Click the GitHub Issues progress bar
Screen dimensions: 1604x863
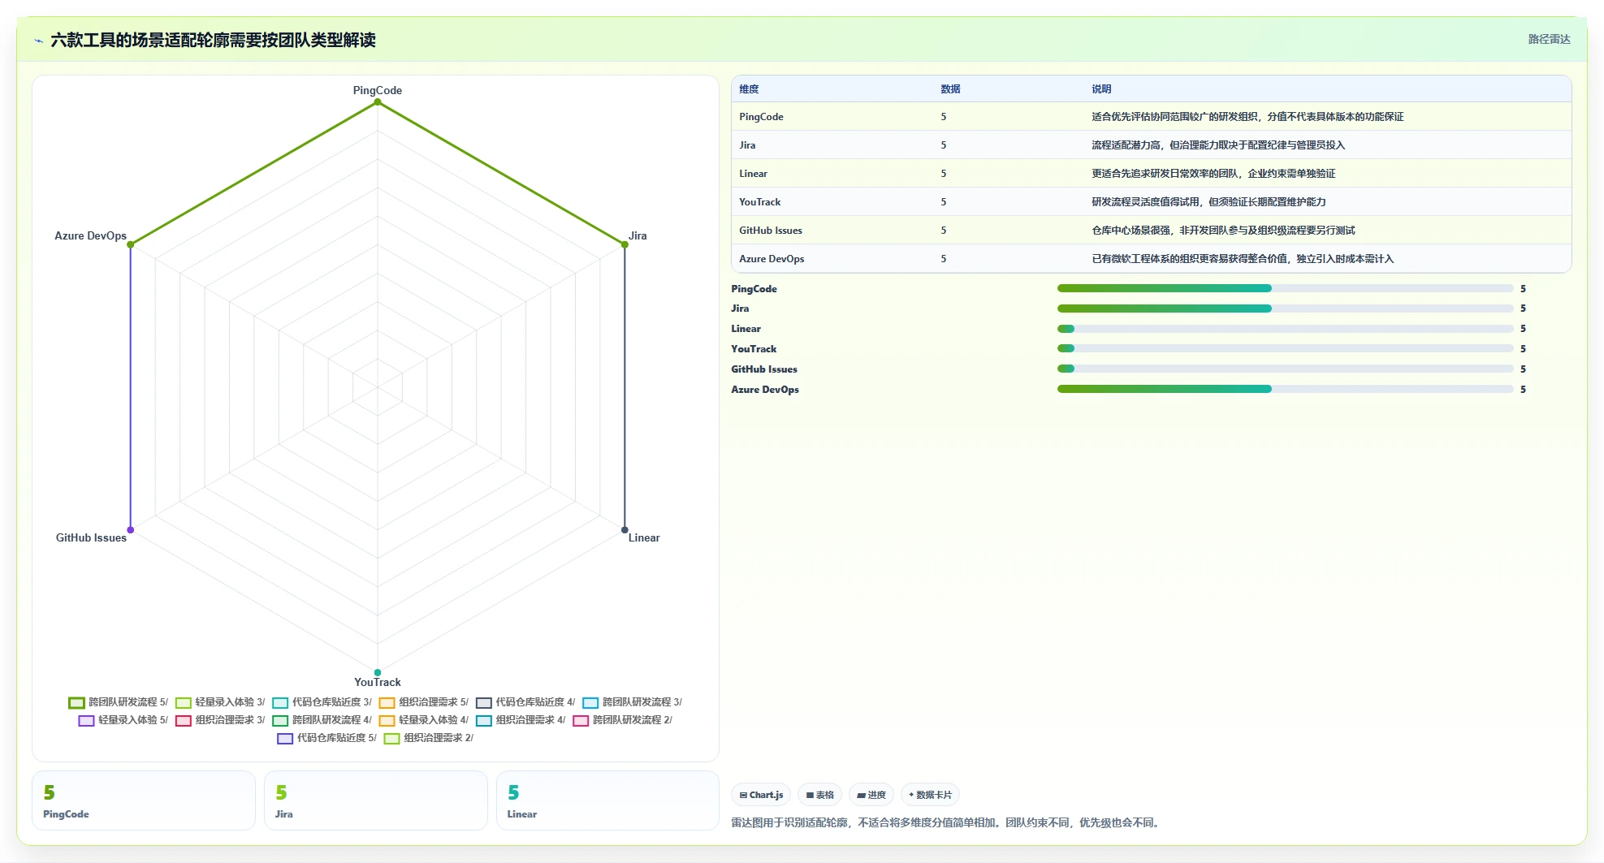(1286, 369)
